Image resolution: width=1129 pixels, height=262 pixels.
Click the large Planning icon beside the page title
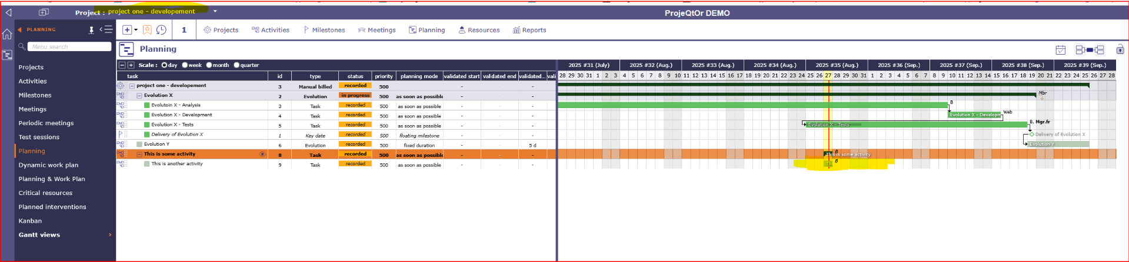126,49
